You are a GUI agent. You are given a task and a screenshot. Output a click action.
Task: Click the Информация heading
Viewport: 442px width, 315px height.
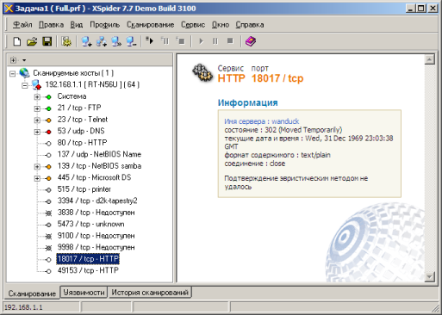click(x=247, y=102)
